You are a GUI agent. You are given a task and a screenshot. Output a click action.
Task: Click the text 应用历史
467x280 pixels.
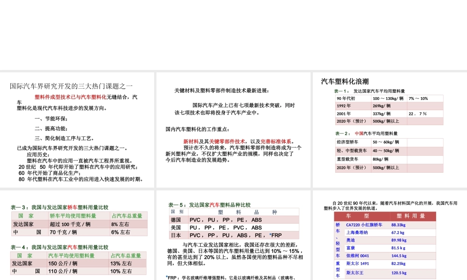pyautogui.click(x=38, y=155)
